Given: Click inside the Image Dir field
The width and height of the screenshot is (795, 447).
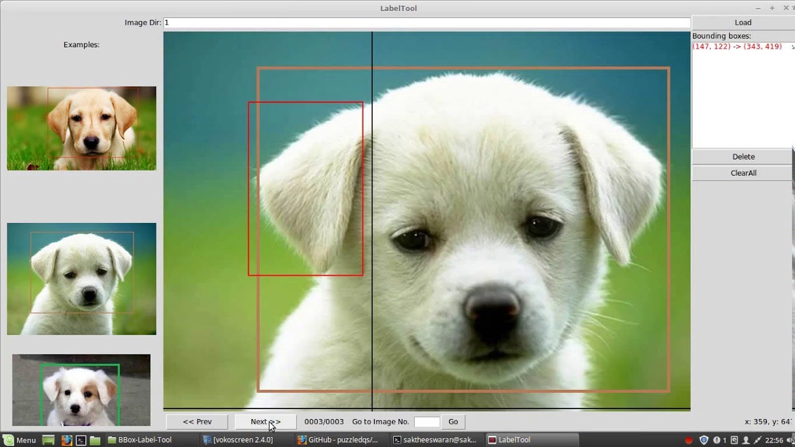Looking at the screenshot, I should 373,22.
